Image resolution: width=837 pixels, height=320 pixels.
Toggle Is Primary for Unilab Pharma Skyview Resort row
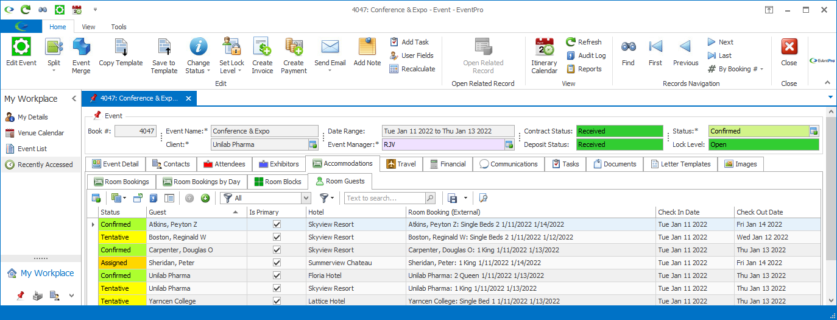[x=277, y=288]
